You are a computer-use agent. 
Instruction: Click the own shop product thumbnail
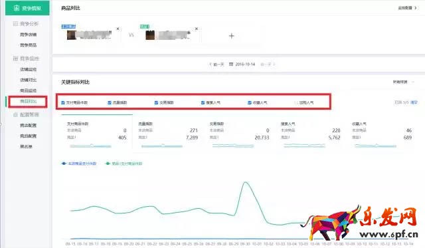coord(72,35)
